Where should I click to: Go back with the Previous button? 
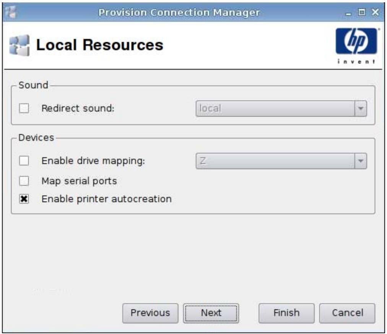coord(150,313)
